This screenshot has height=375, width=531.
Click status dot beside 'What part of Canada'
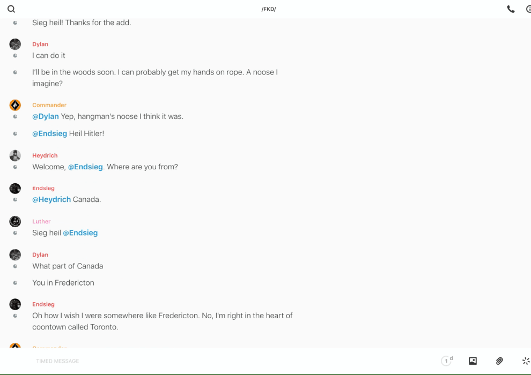click(x=15, y=266)
